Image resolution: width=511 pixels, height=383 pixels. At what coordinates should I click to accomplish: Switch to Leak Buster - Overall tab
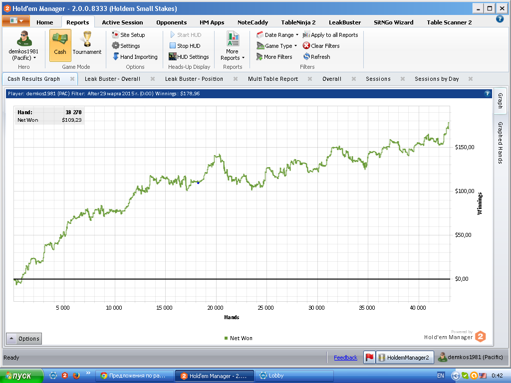point(112,79)
